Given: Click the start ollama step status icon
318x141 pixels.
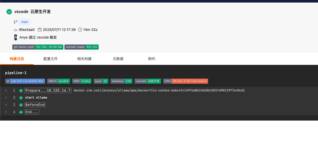Looking at the screenshot, I should 21,98.
